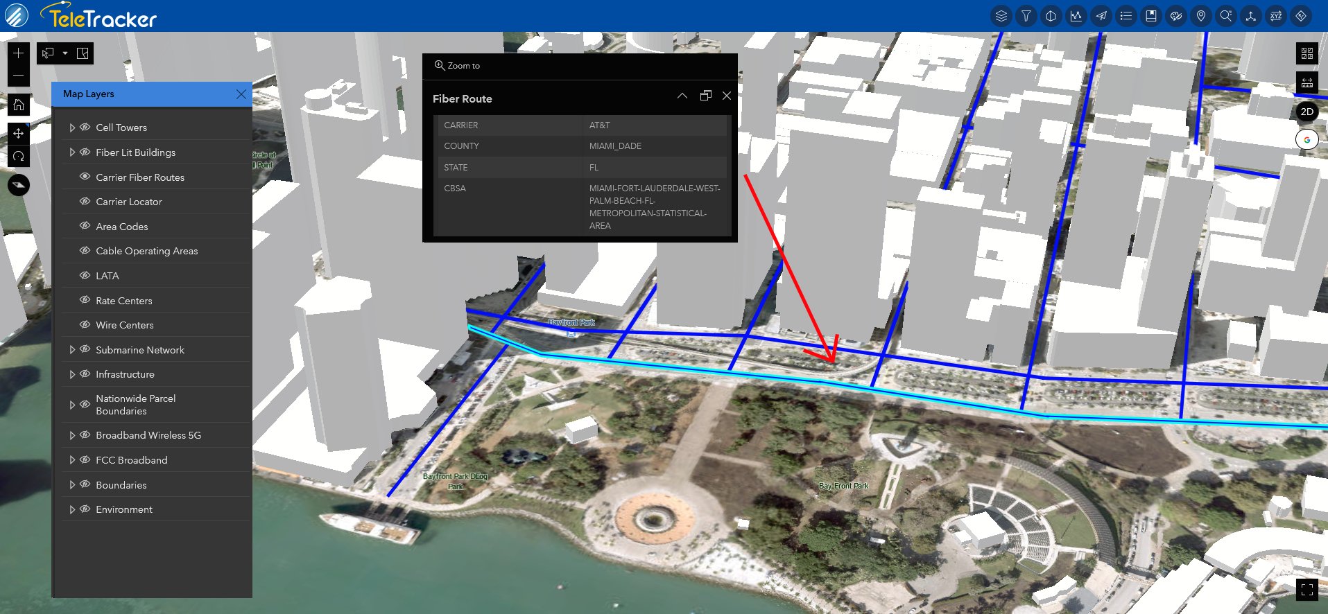Open the filter funnel tool
Screen dimensions: 1328x614
click(x=1026, y=16)
